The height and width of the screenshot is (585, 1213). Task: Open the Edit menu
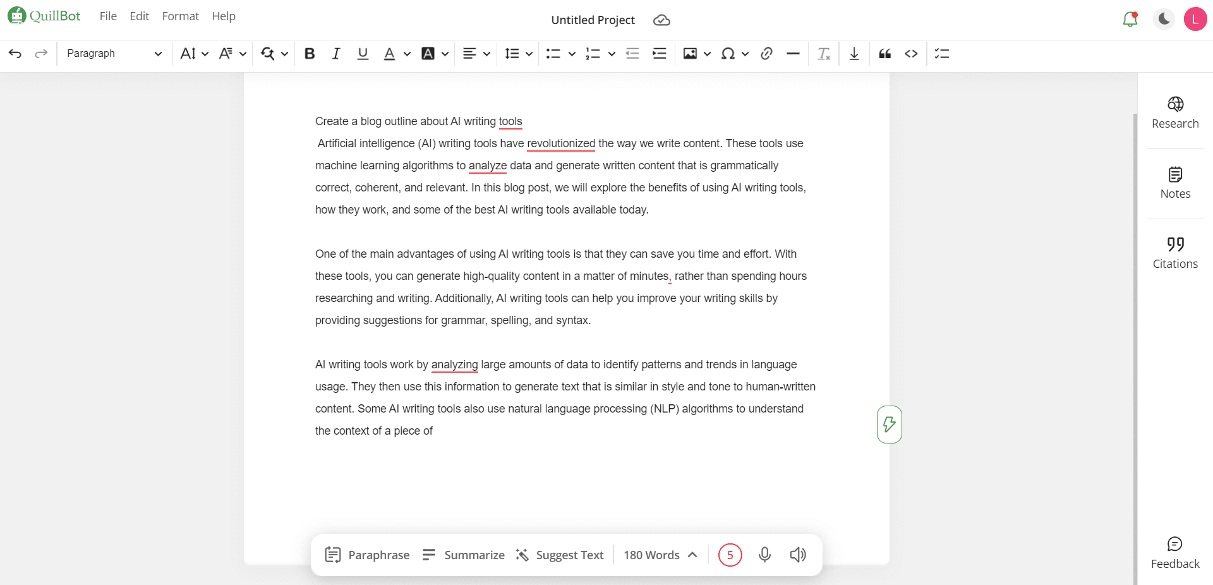click(x=140, y=16)
